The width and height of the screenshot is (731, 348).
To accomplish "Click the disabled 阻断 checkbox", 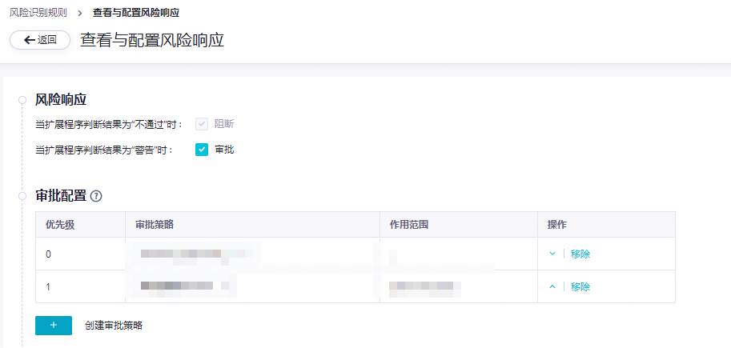I will click(x=202, y=124).
